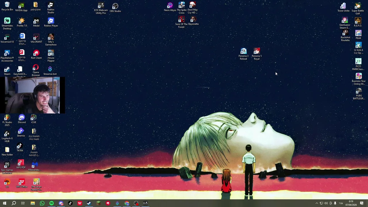Open House Flipper desktop shortcut
This screenshot has height=207, width=368.
tap(51, 56)
